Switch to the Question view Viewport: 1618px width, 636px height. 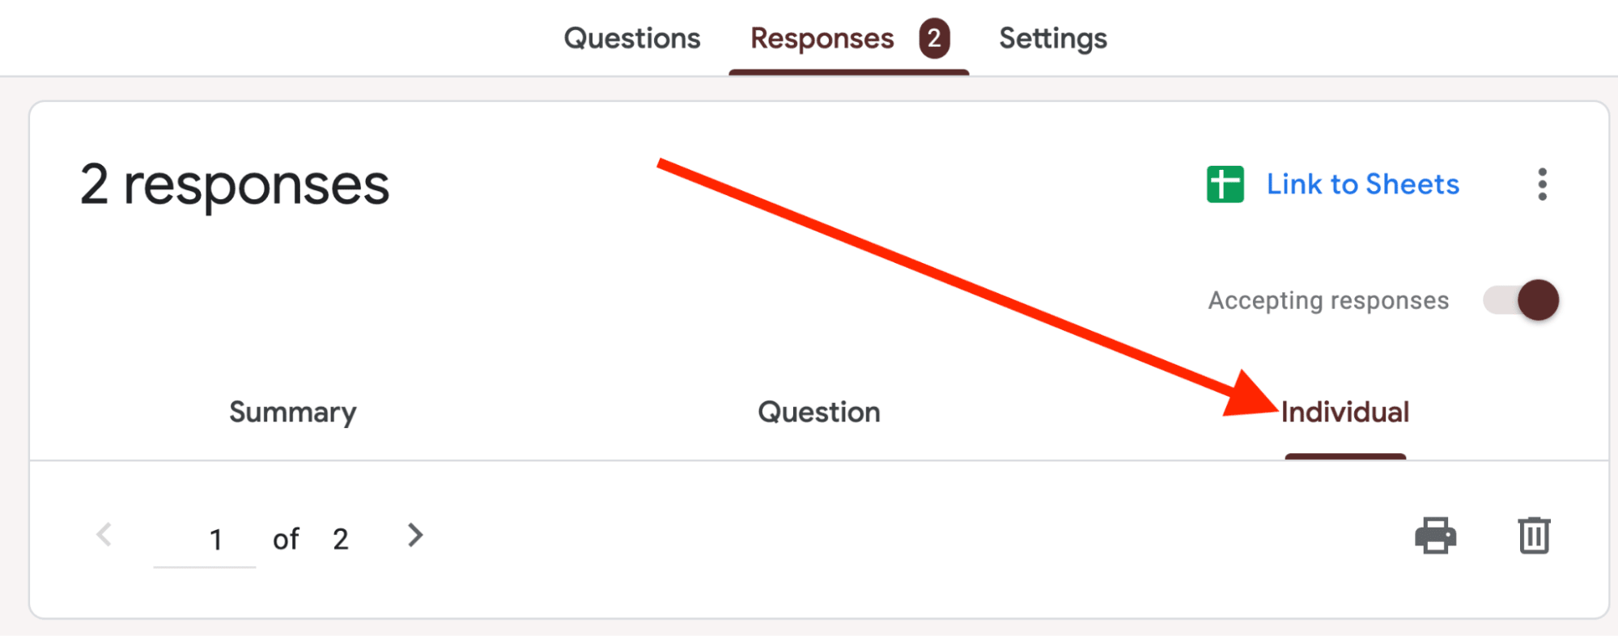818,413
